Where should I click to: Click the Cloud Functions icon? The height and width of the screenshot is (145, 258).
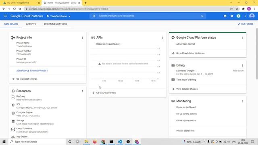(x=13, y=129)
